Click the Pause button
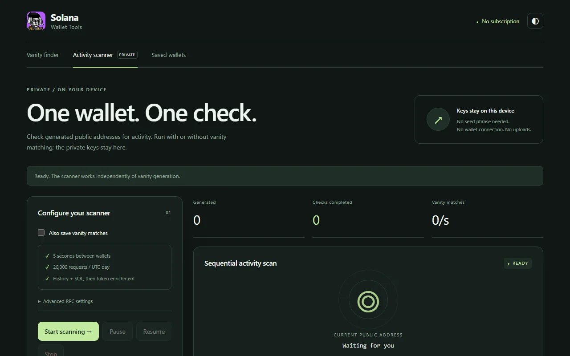Viewport: 570px width, 356px height. click(118, 332)
